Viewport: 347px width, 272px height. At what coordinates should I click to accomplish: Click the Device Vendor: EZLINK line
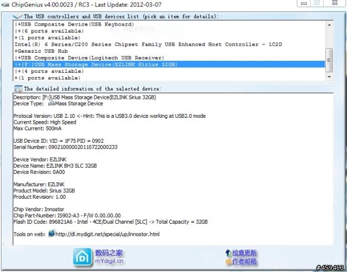pyautogui.click(x=40, y=160)
